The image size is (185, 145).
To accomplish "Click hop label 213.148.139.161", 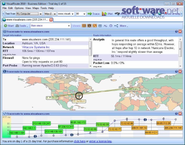I will coord(54,131).
